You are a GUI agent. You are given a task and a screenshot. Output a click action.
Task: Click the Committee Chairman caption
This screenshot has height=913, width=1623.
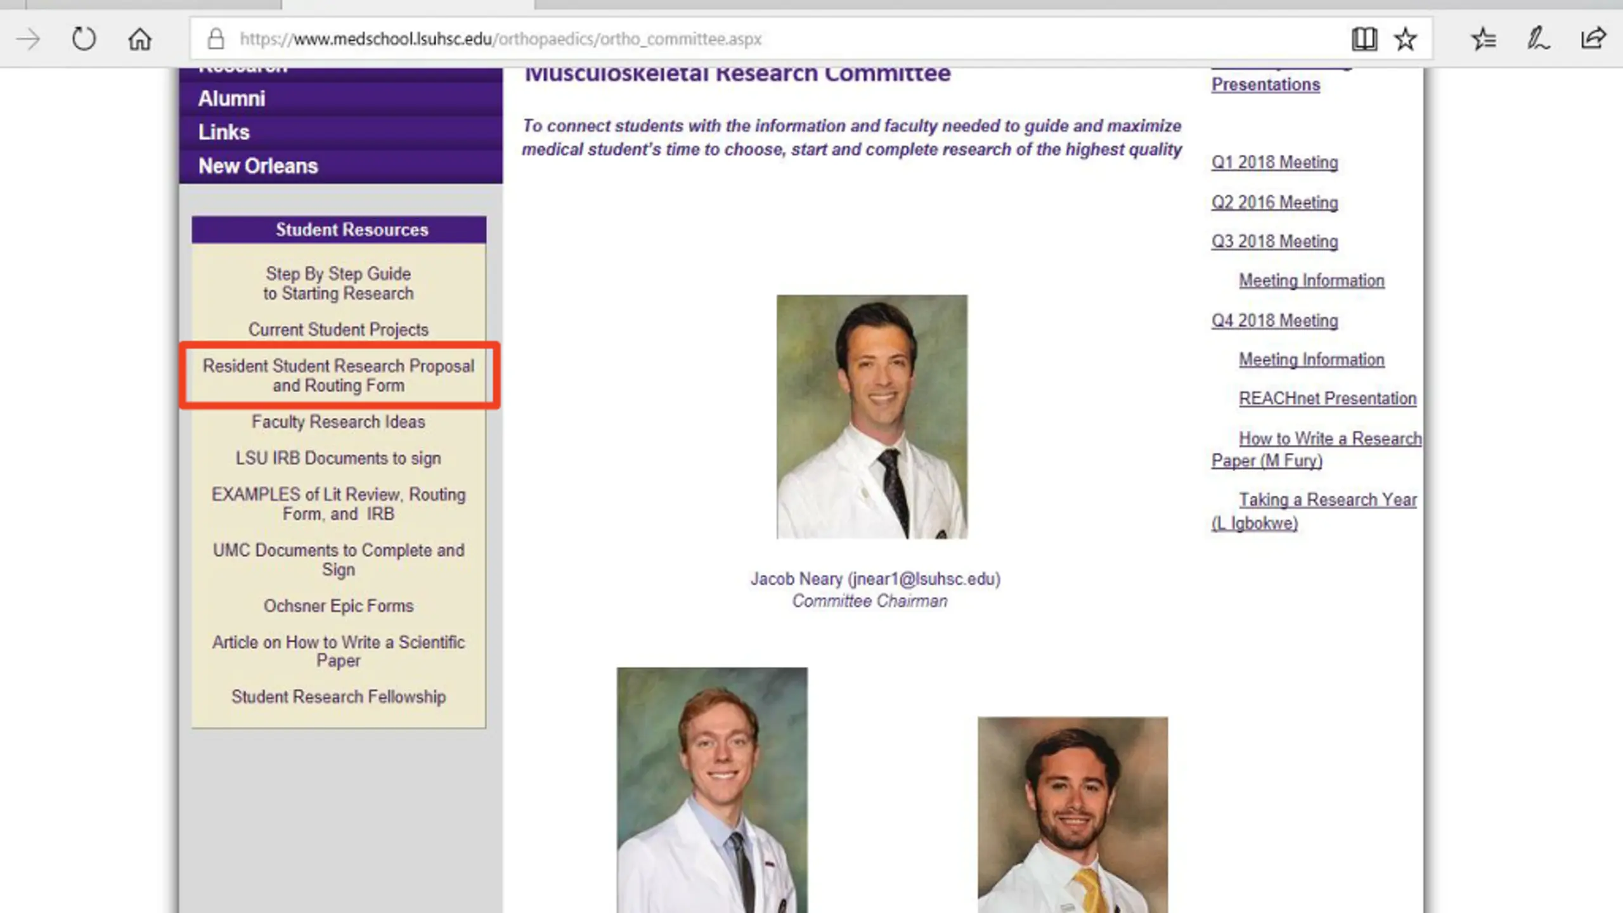pyautogui.click(x=870, y=601)
